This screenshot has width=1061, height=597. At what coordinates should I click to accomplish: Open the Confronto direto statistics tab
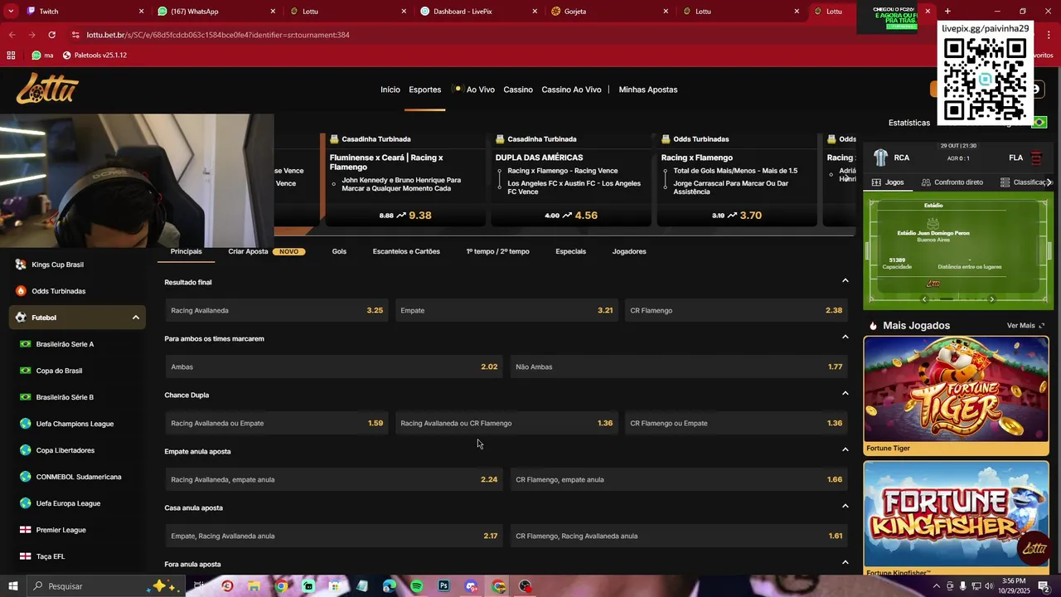952,182
